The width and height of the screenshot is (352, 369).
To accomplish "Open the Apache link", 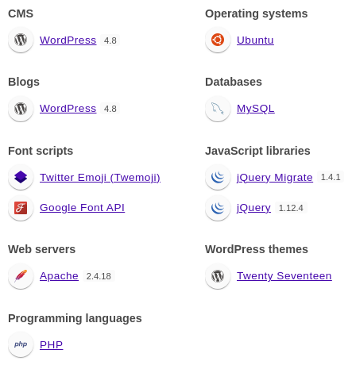I will pyautogui.click(x=59, y=276).
